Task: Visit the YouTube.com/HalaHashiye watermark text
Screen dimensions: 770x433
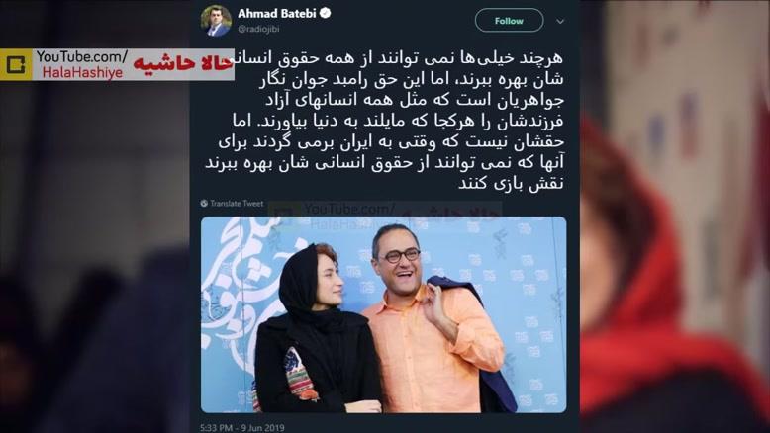Action: (82, 64)
